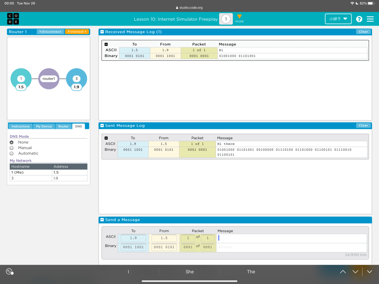Click the router1 node in network diagram
This screenshot has height=284, width=379.
click(x=49, y=79)
